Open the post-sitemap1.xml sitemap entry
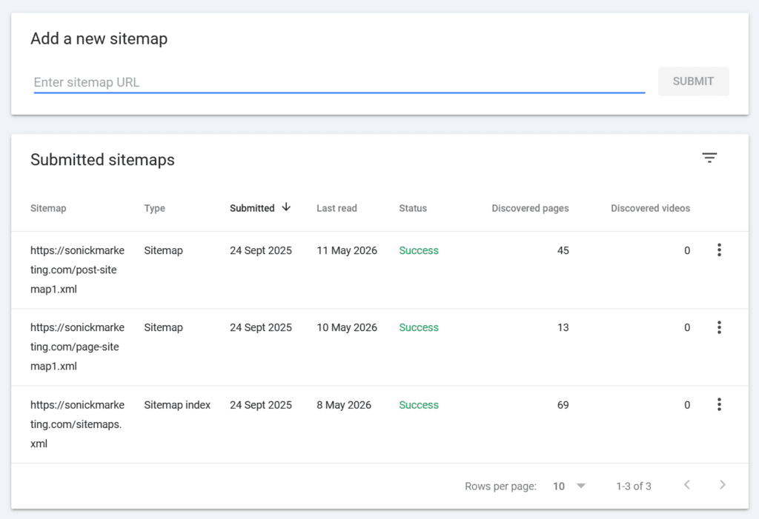This screenshot has width=759, height=519. (77, 270)
